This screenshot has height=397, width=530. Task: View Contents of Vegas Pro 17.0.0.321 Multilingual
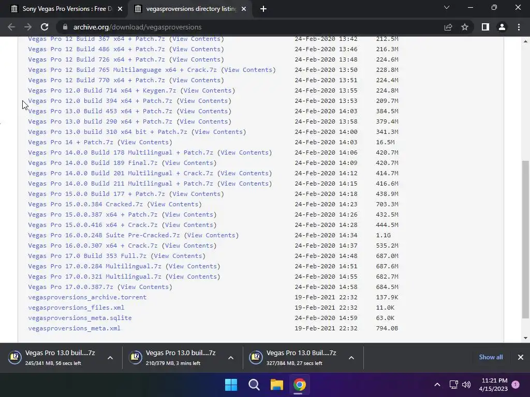(x=193, y=277)
